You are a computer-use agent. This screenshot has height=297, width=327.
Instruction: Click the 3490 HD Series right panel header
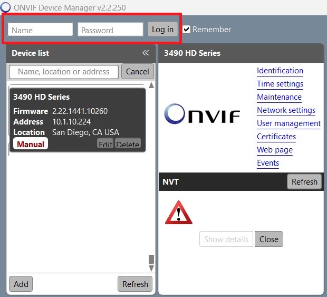(193, 53)
